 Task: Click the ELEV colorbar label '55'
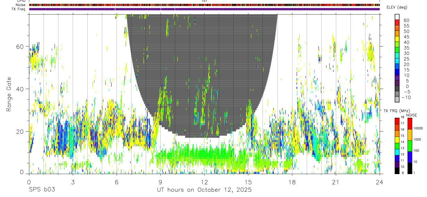[406, 26]
